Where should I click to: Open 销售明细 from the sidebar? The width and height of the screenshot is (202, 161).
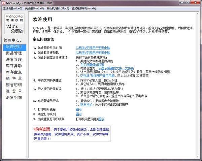(14, 85)
